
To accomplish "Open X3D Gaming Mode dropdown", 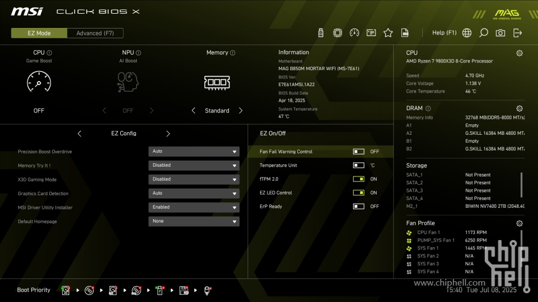I will pyautogui.click(x=194, y=179).
